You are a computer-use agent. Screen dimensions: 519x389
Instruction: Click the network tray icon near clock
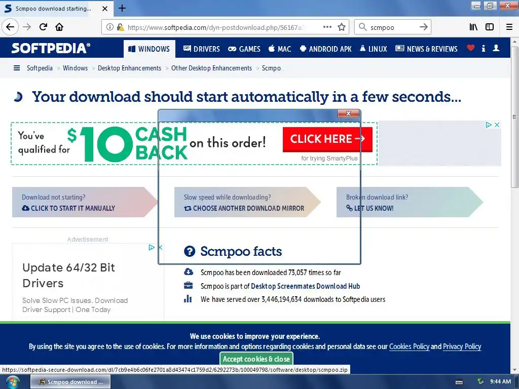[x=480, y=382]
